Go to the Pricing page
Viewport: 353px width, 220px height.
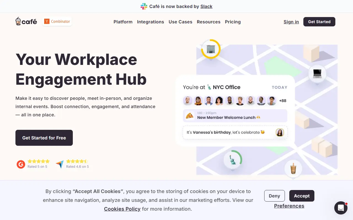point(233,22)
